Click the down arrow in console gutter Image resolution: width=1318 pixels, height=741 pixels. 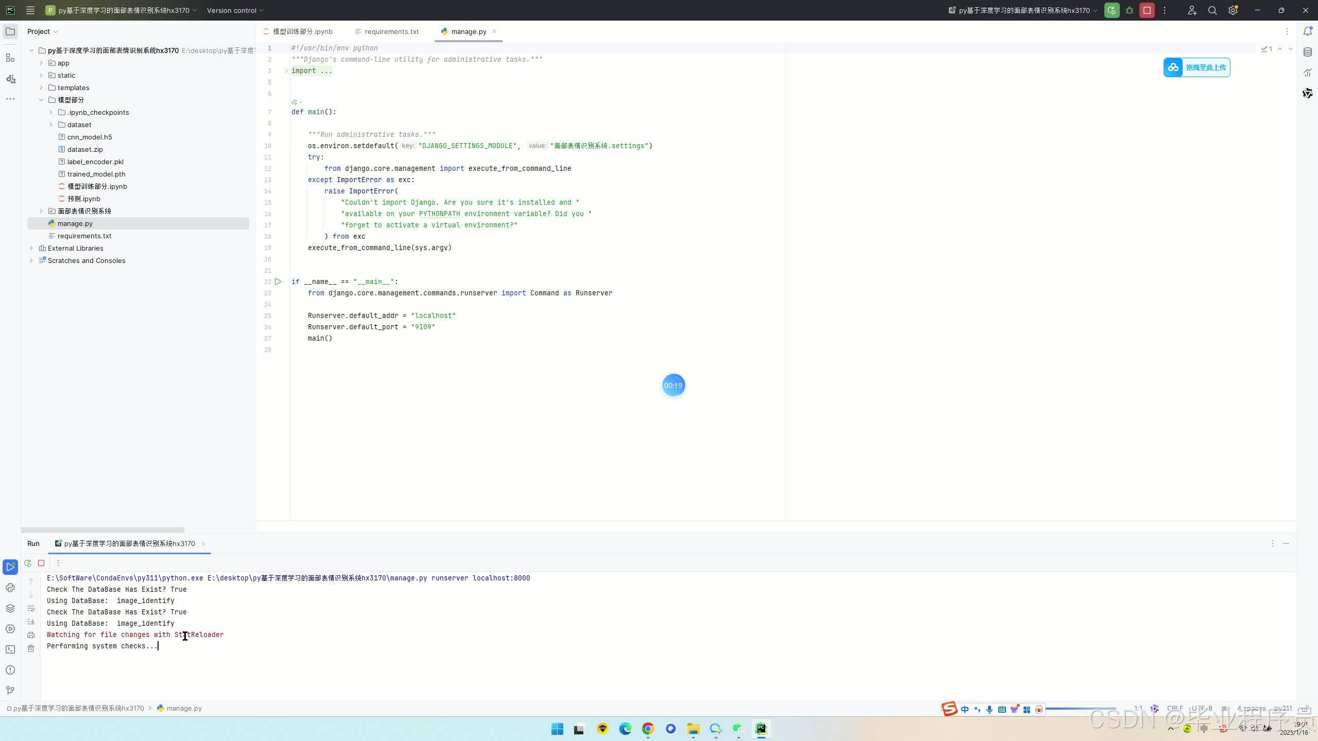(x=31, y=595)
